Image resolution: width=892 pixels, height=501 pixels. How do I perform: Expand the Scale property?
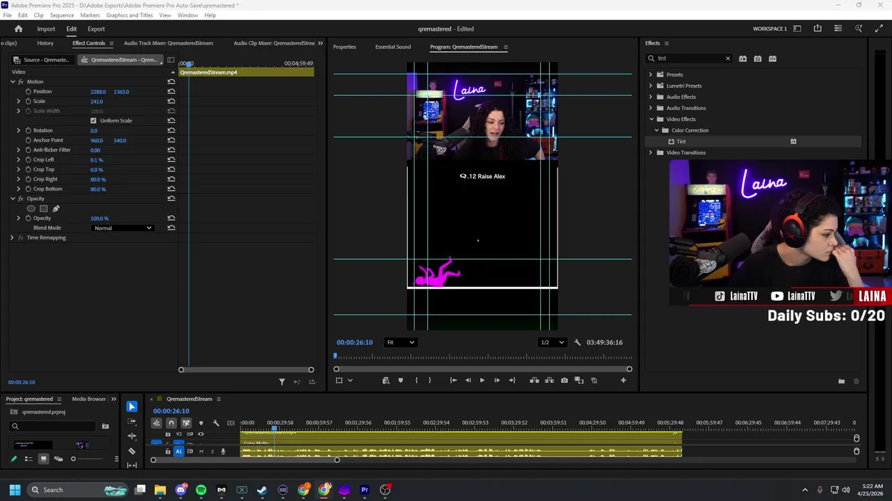tap(19, 101)
